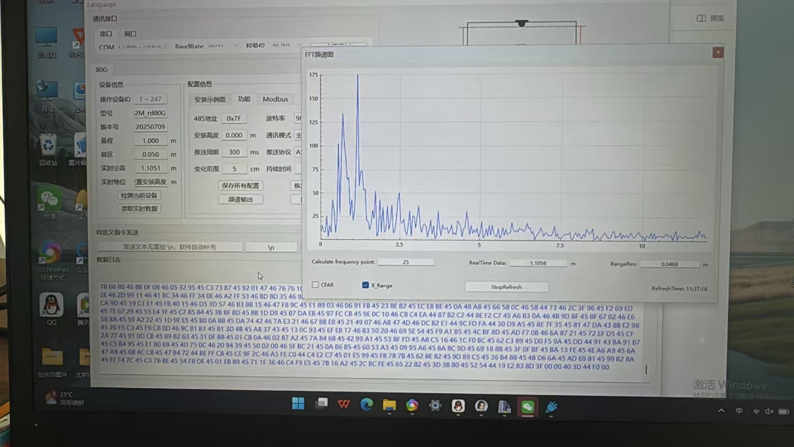Image resolution: width=794 pixels, height=447 pixels.
Task: Click the 检测当前设备 button
Action: coord(139,195)
